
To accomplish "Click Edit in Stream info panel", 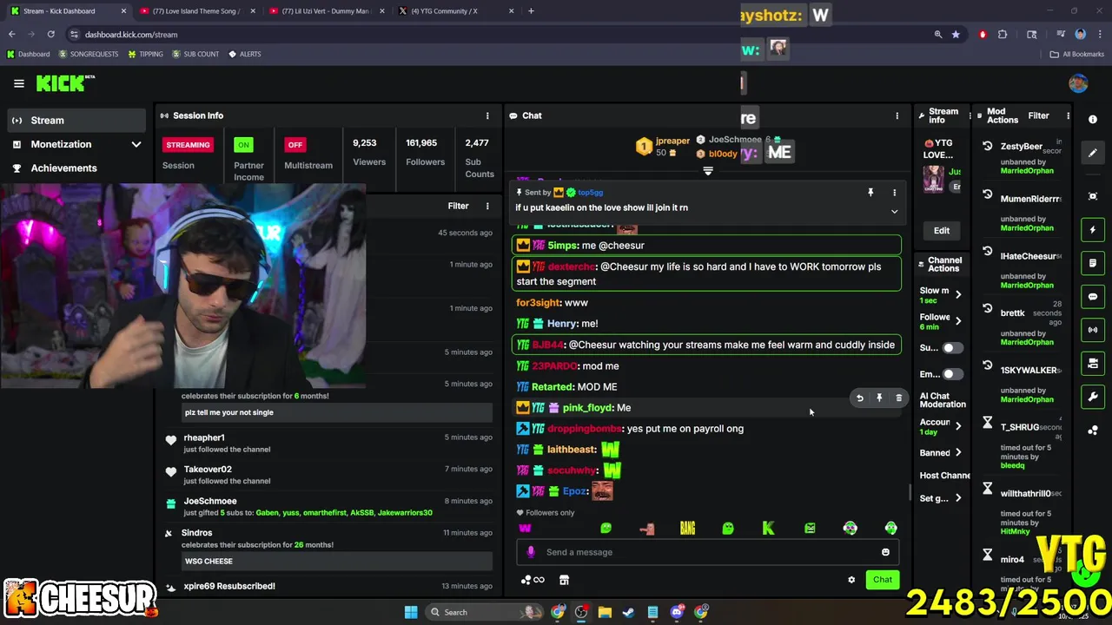I will point(942,231).
